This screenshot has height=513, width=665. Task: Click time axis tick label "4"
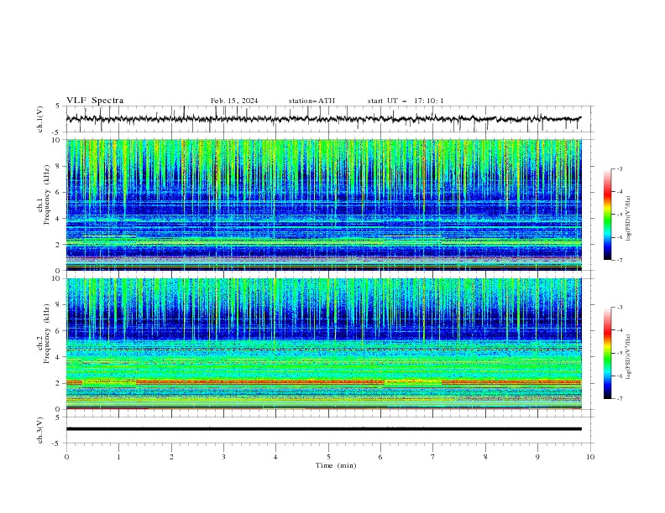275,457
